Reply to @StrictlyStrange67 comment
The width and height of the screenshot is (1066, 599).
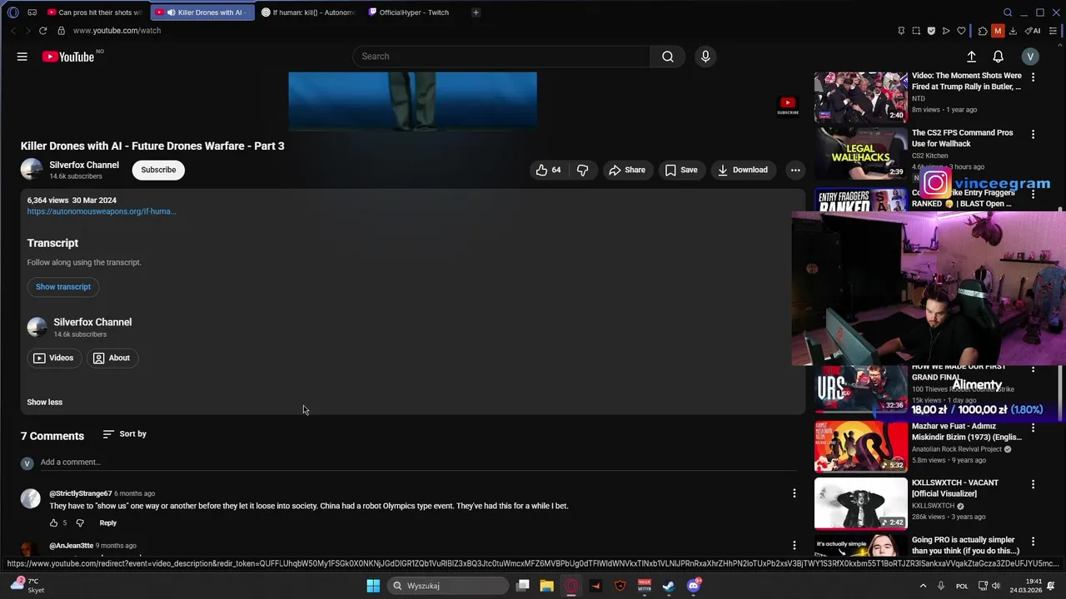[x=108, y=523]
